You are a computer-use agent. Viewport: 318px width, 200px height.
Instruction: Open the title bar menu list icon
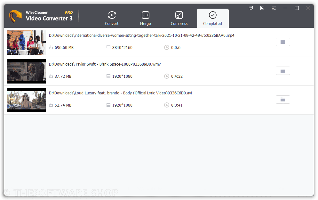click(x=274, y=8)
